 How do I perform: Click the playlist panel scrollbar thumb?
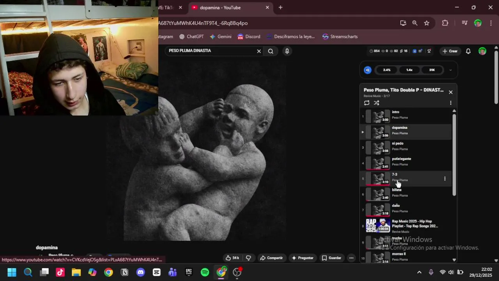pos(454,155)
